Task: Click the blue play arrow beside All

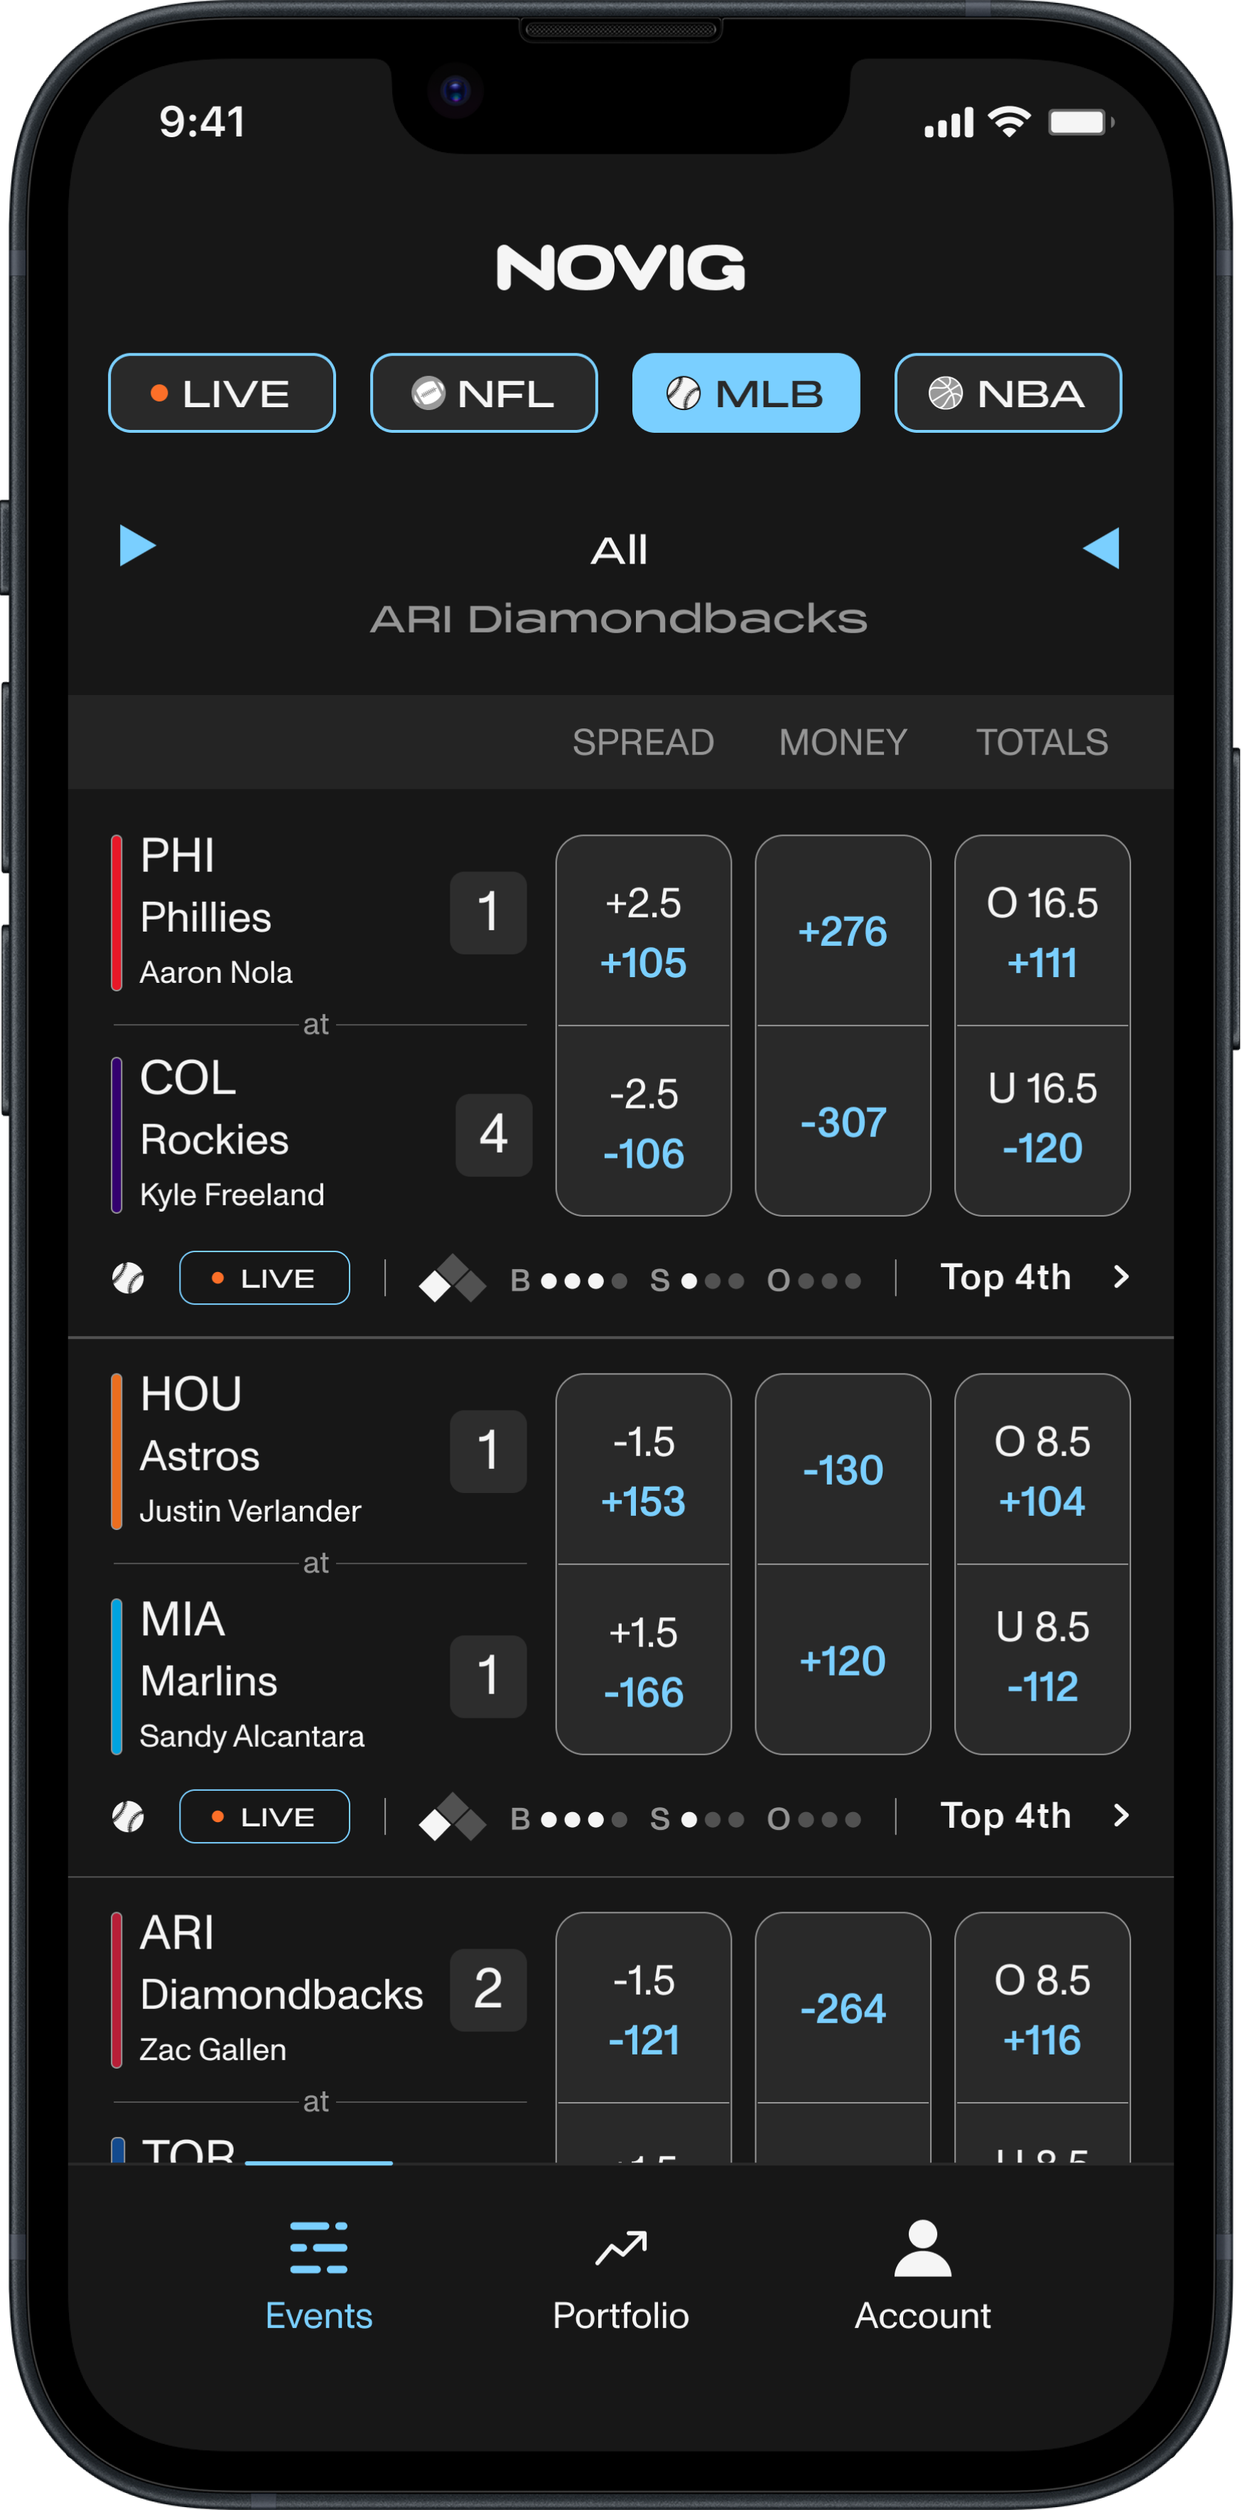Action: point(137,546)
